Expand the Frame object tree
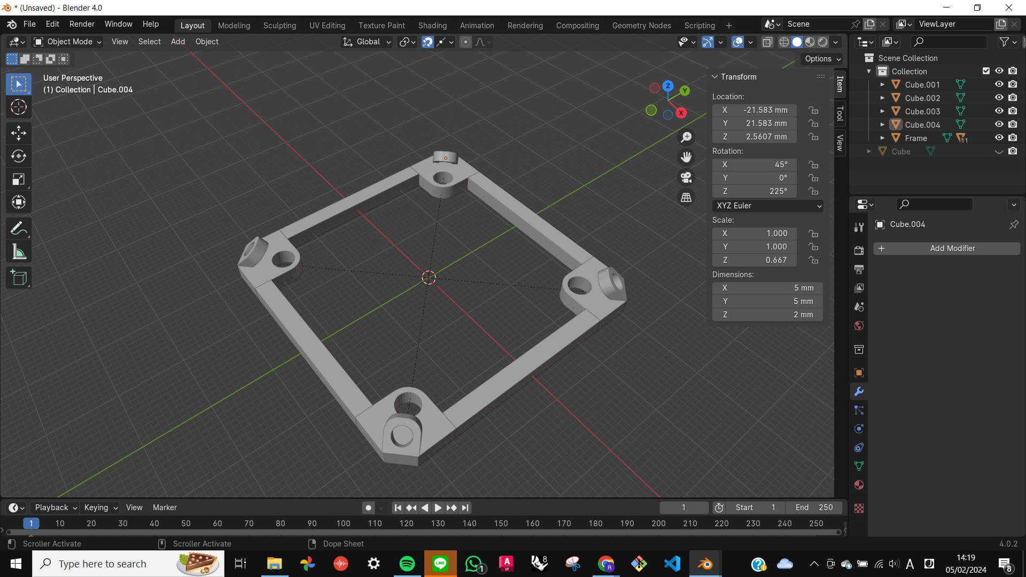 [882, 138]
